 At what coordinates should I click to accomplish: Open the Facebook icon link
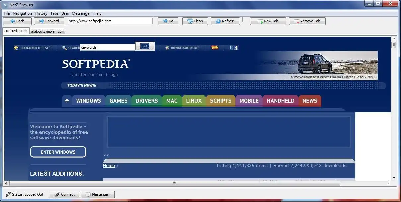pyautogui.click(x=236, y=48)
